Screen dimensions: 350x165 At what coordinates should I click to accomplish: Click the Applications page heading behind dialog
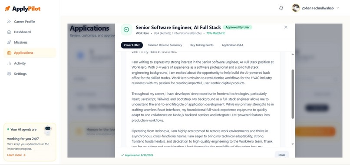point(89,29)
